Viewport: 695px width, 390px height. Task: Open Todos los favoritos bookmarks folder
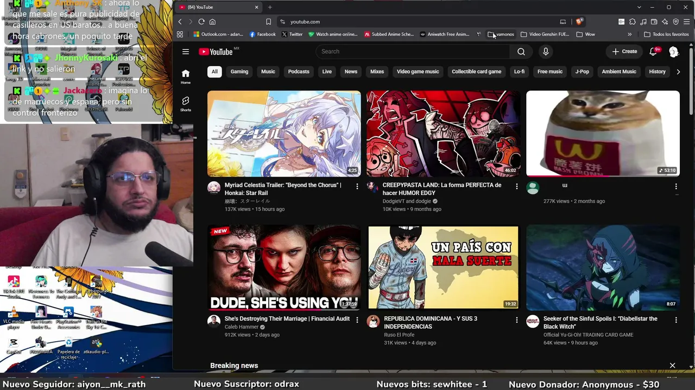pos(666,34)
